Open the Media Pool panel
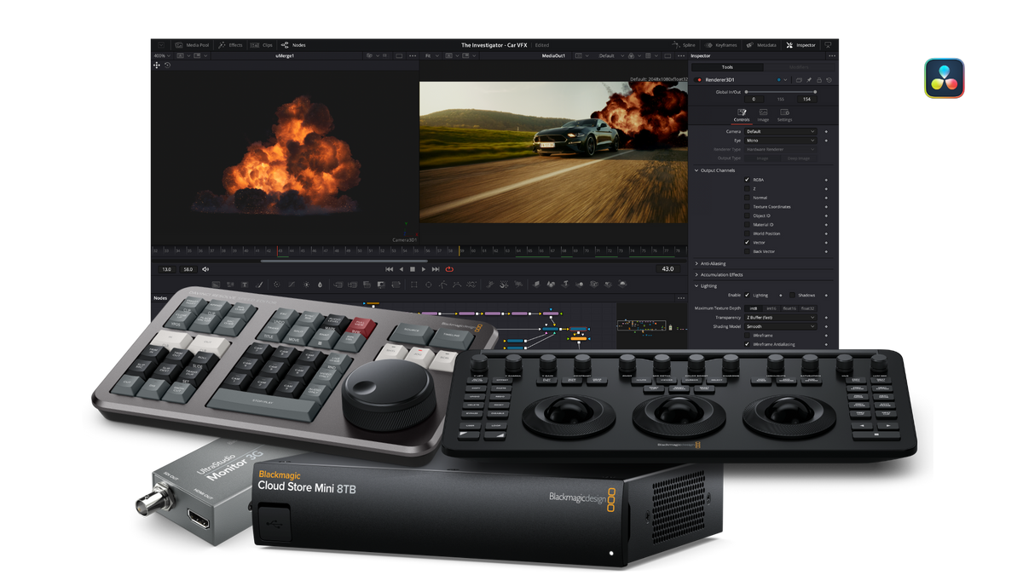Image resolution: width=1023 pixels, height=575 pixels. 191,44
